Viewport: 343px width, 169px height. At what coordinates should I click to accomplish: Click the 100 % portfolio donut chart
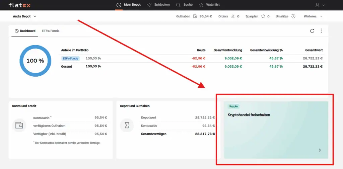tap(35, 61)
